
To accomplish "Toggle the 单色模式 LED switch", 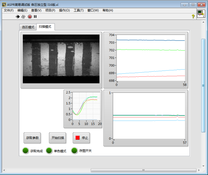I will point(49,151).
